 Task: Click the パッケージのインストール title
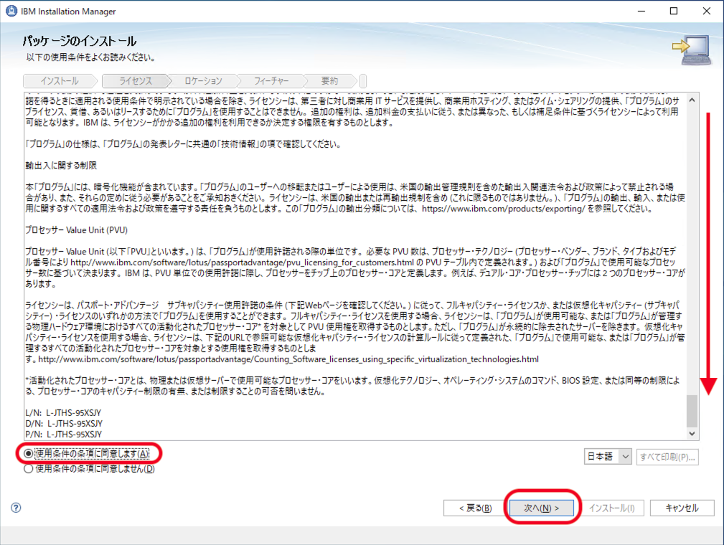[80, 41]
